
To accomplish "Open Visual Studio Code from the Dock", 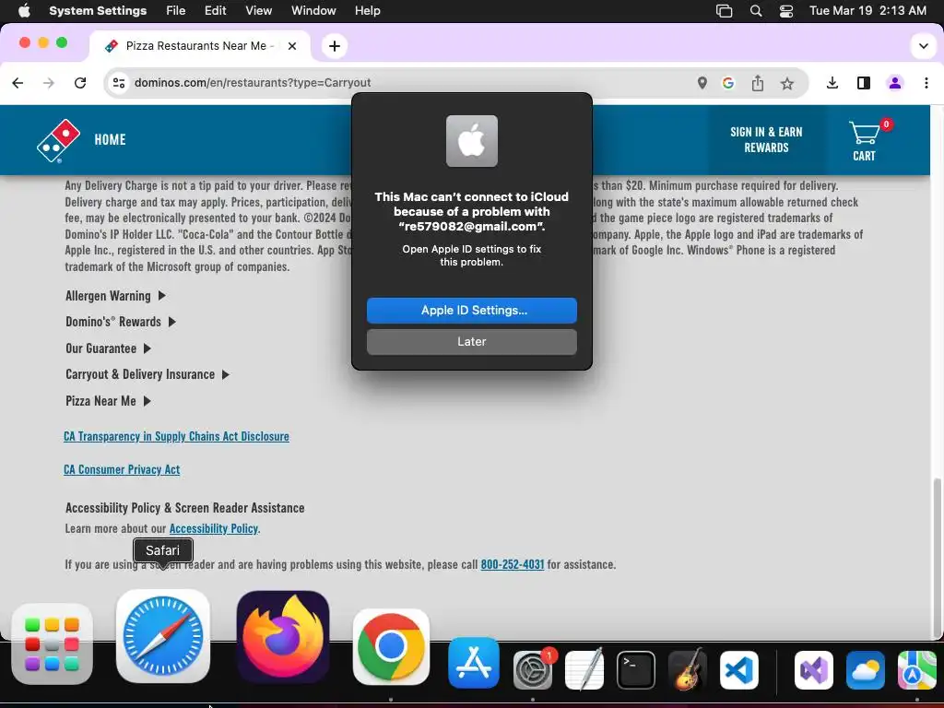I will 739,670.
